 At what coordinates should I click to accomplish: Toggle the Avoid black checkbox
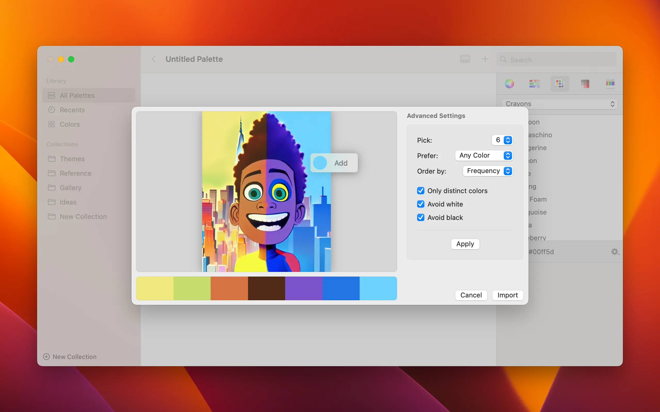coord(420,217)
